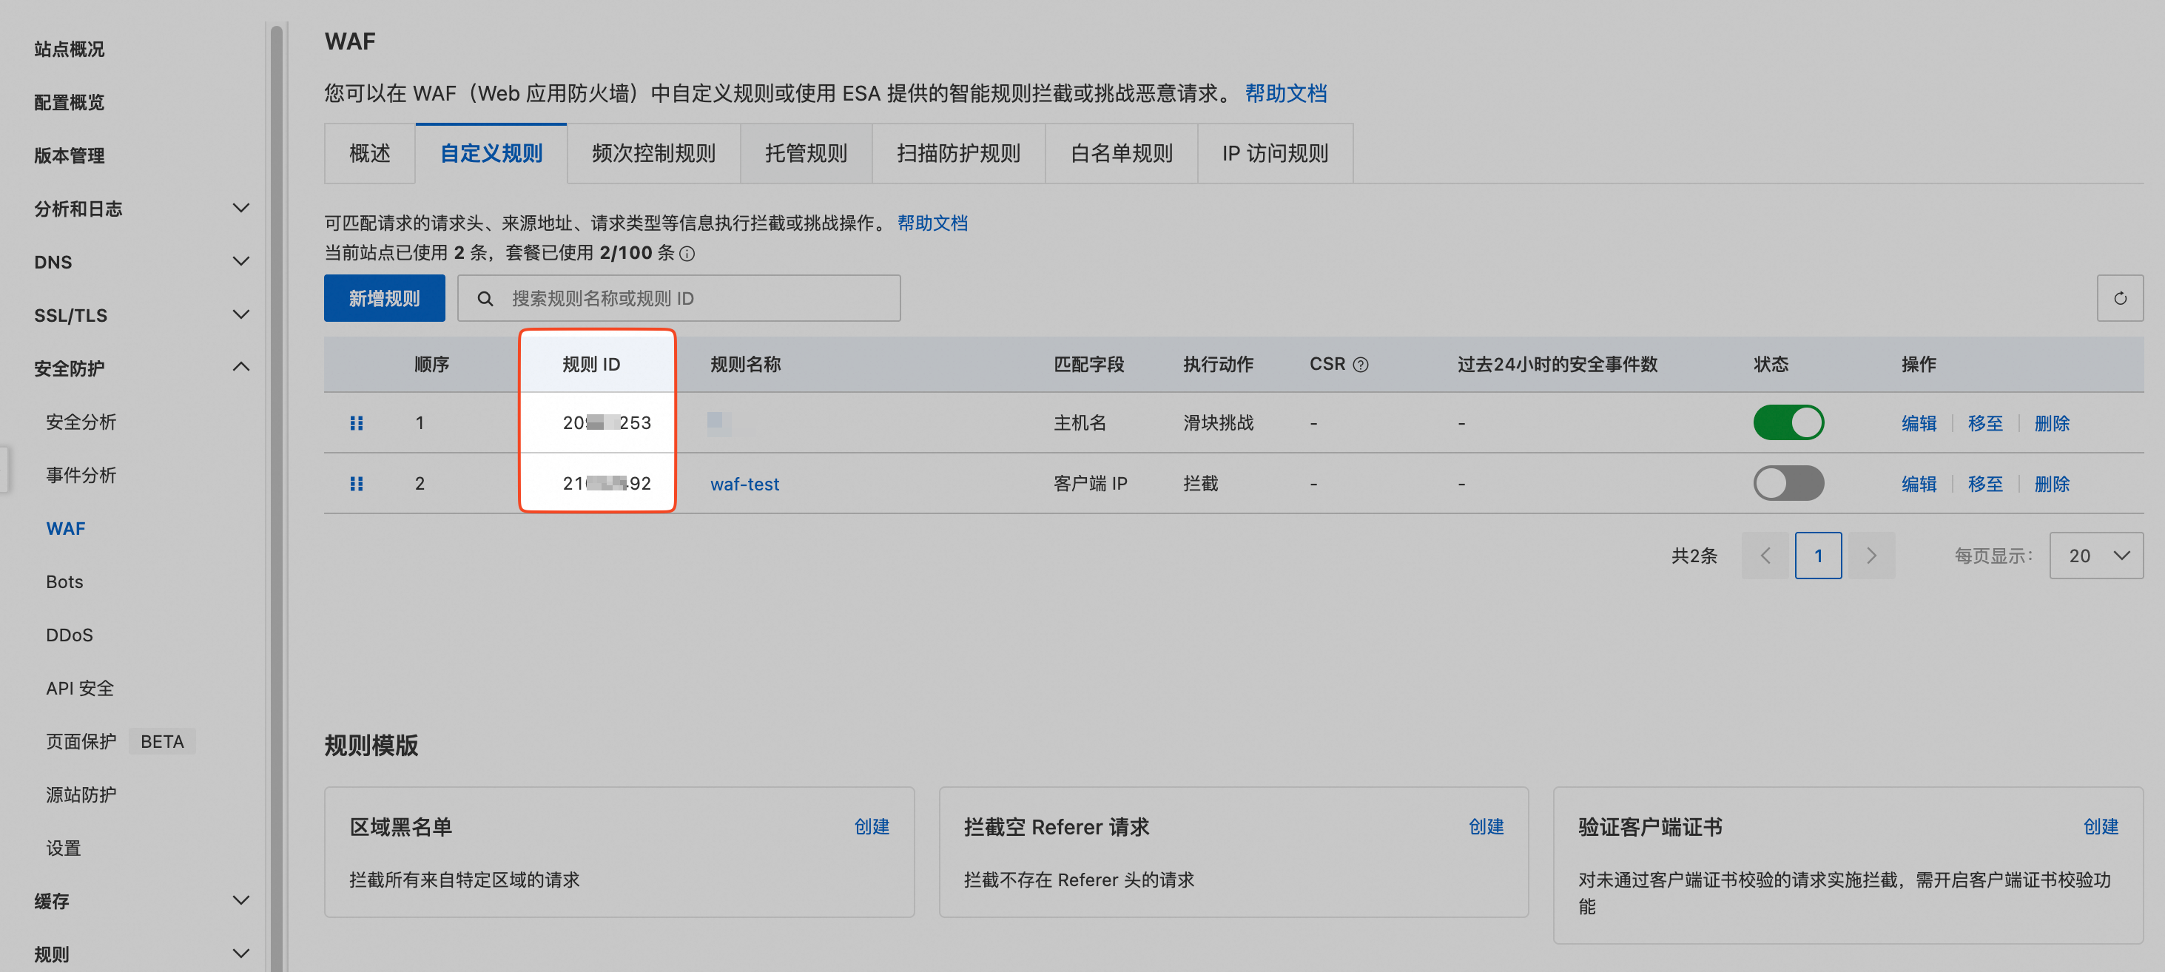Collapse the 安全防护 sidebar section
Viewport: 2165px width, 972px height.
pos(240,367)
